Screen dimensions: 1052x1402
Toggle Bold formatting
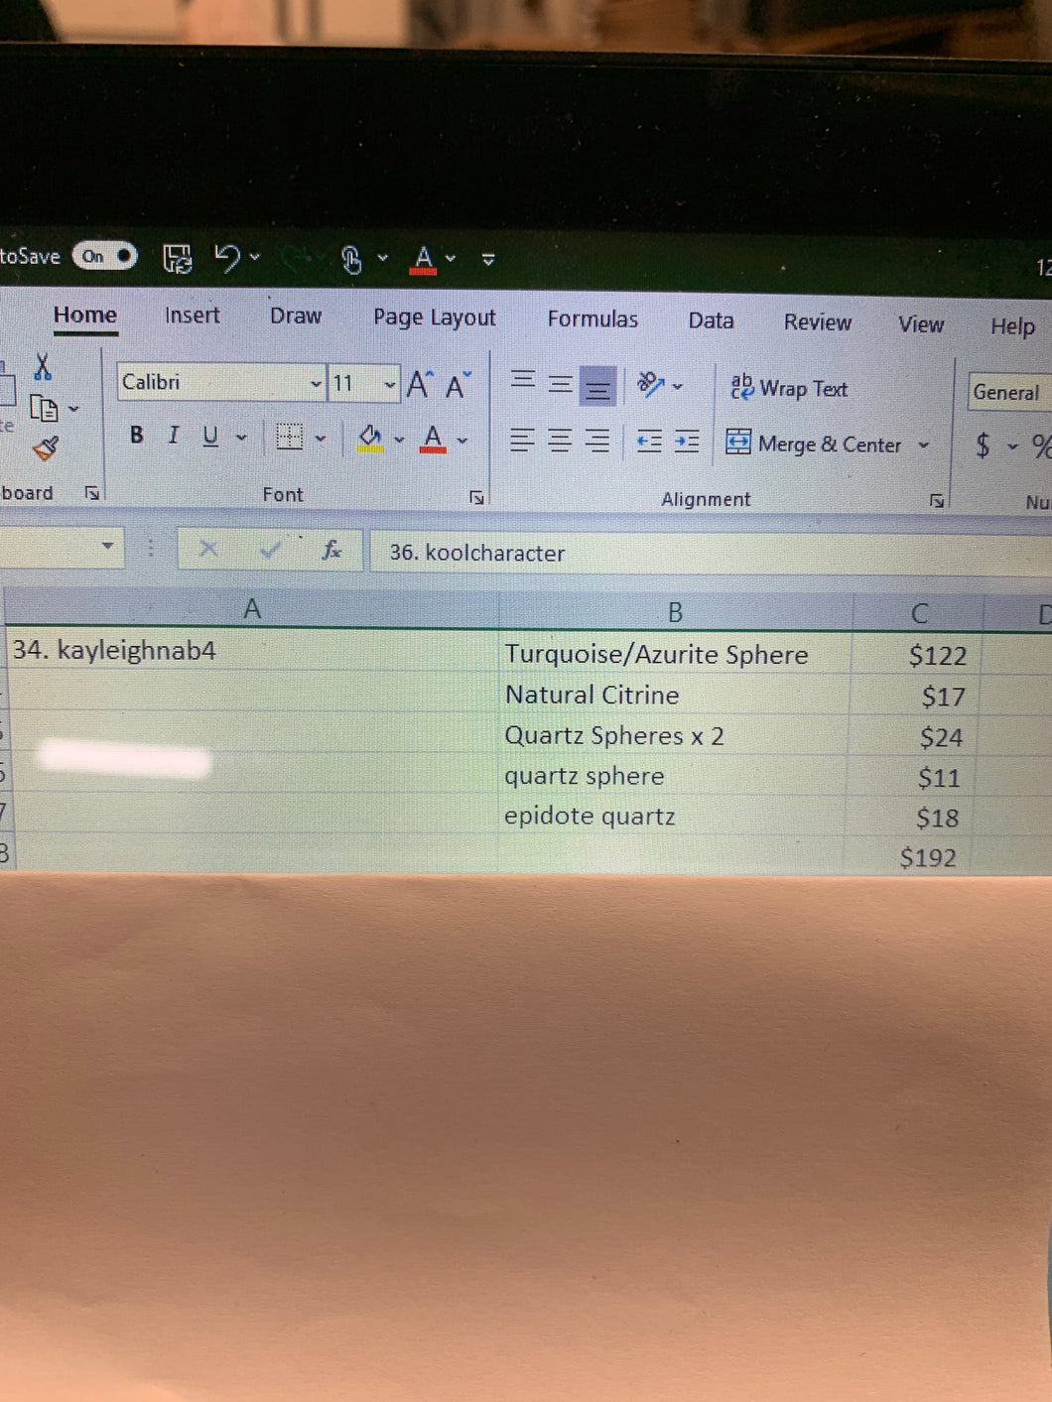[136, 435]
